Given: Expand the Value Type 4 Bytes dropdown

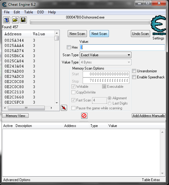Looking at the screenshot, I should [x=106, y=62].
